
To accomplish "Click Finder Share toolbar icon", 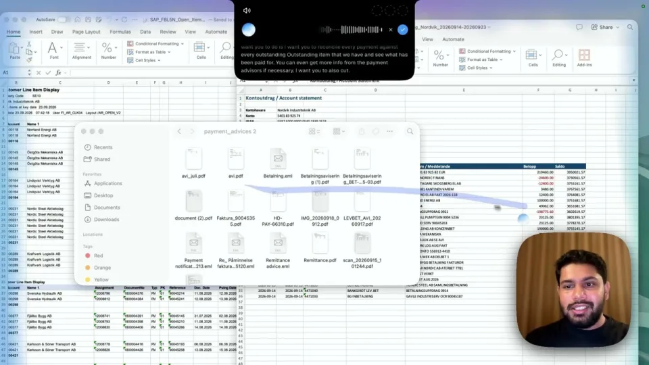I will tap(361, 131).
